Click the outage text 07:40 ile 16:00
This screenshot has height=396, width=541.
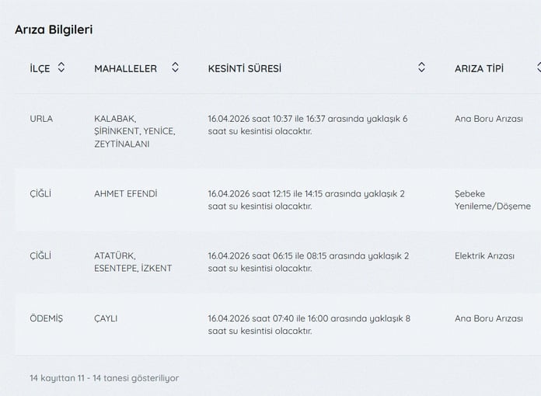301,318
